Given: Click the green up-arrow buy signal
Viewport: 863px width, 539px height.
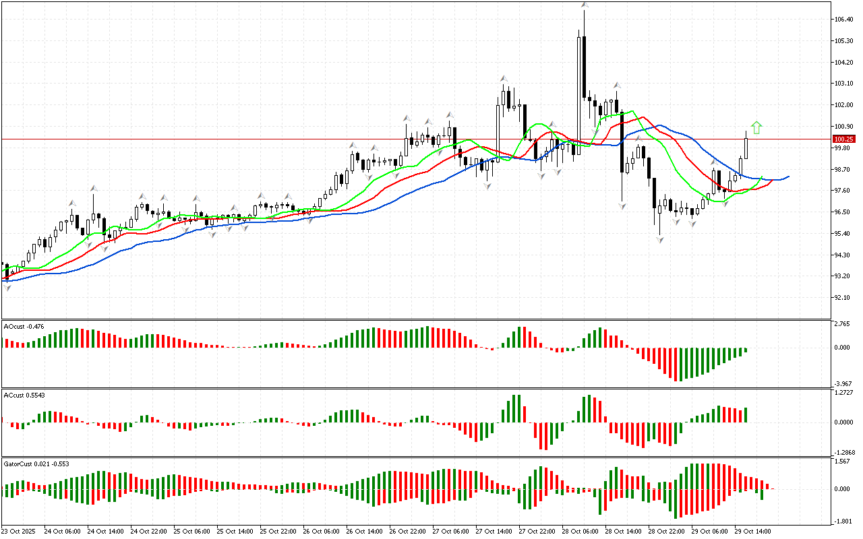Looking at the screenshot, I should 756,127.
